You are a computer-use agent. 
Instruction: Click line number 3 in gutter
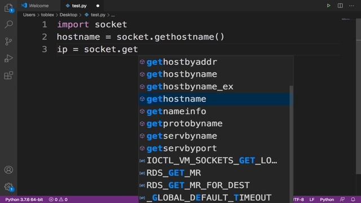[45, 49]
